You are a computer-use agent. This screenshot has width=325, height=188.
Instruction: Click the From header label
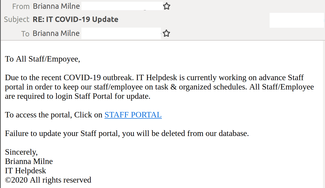21,6
